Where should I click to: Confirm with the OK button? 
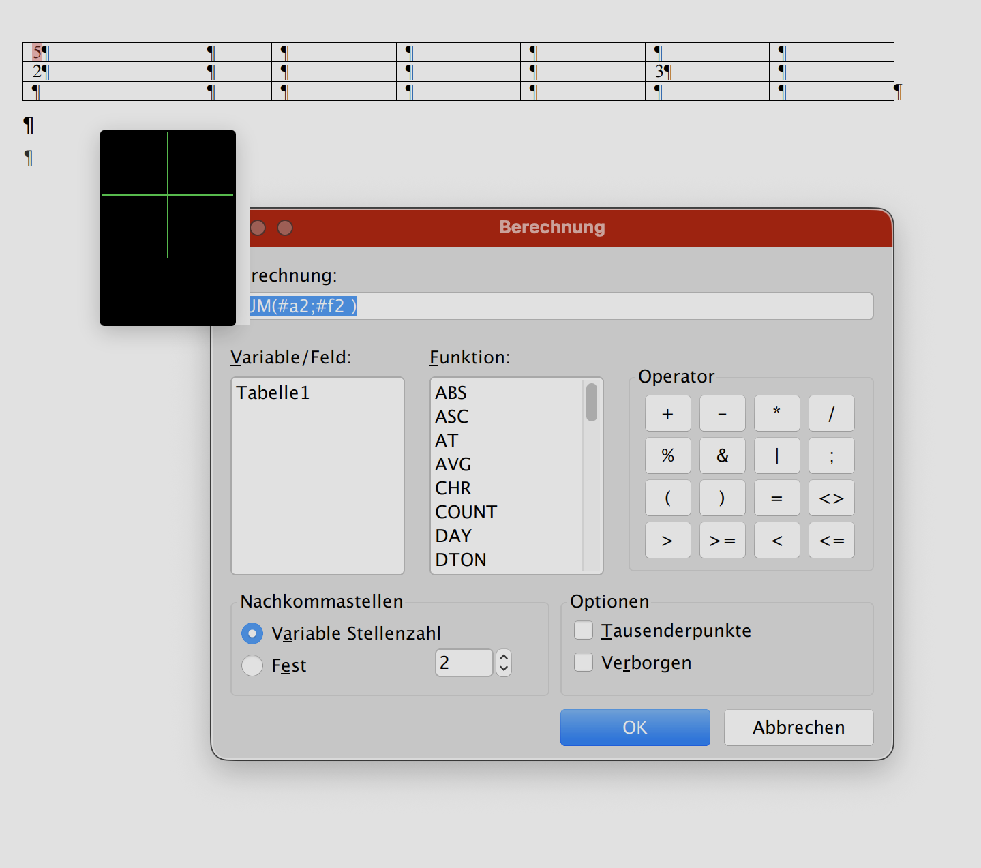point(635,728)
